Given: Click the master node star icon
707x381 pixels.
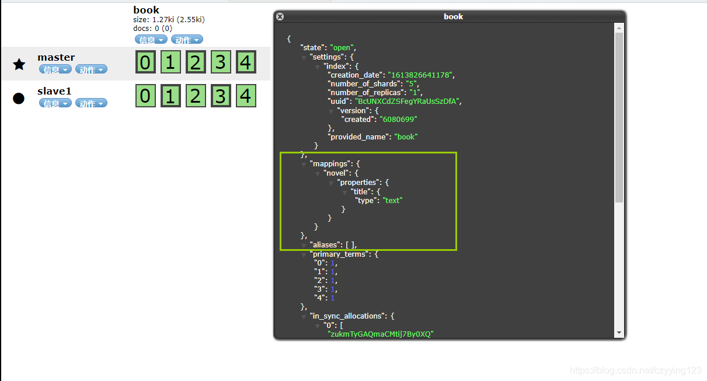Looking at the screenshot, I should pyautogui.click(x=19, y=64).
